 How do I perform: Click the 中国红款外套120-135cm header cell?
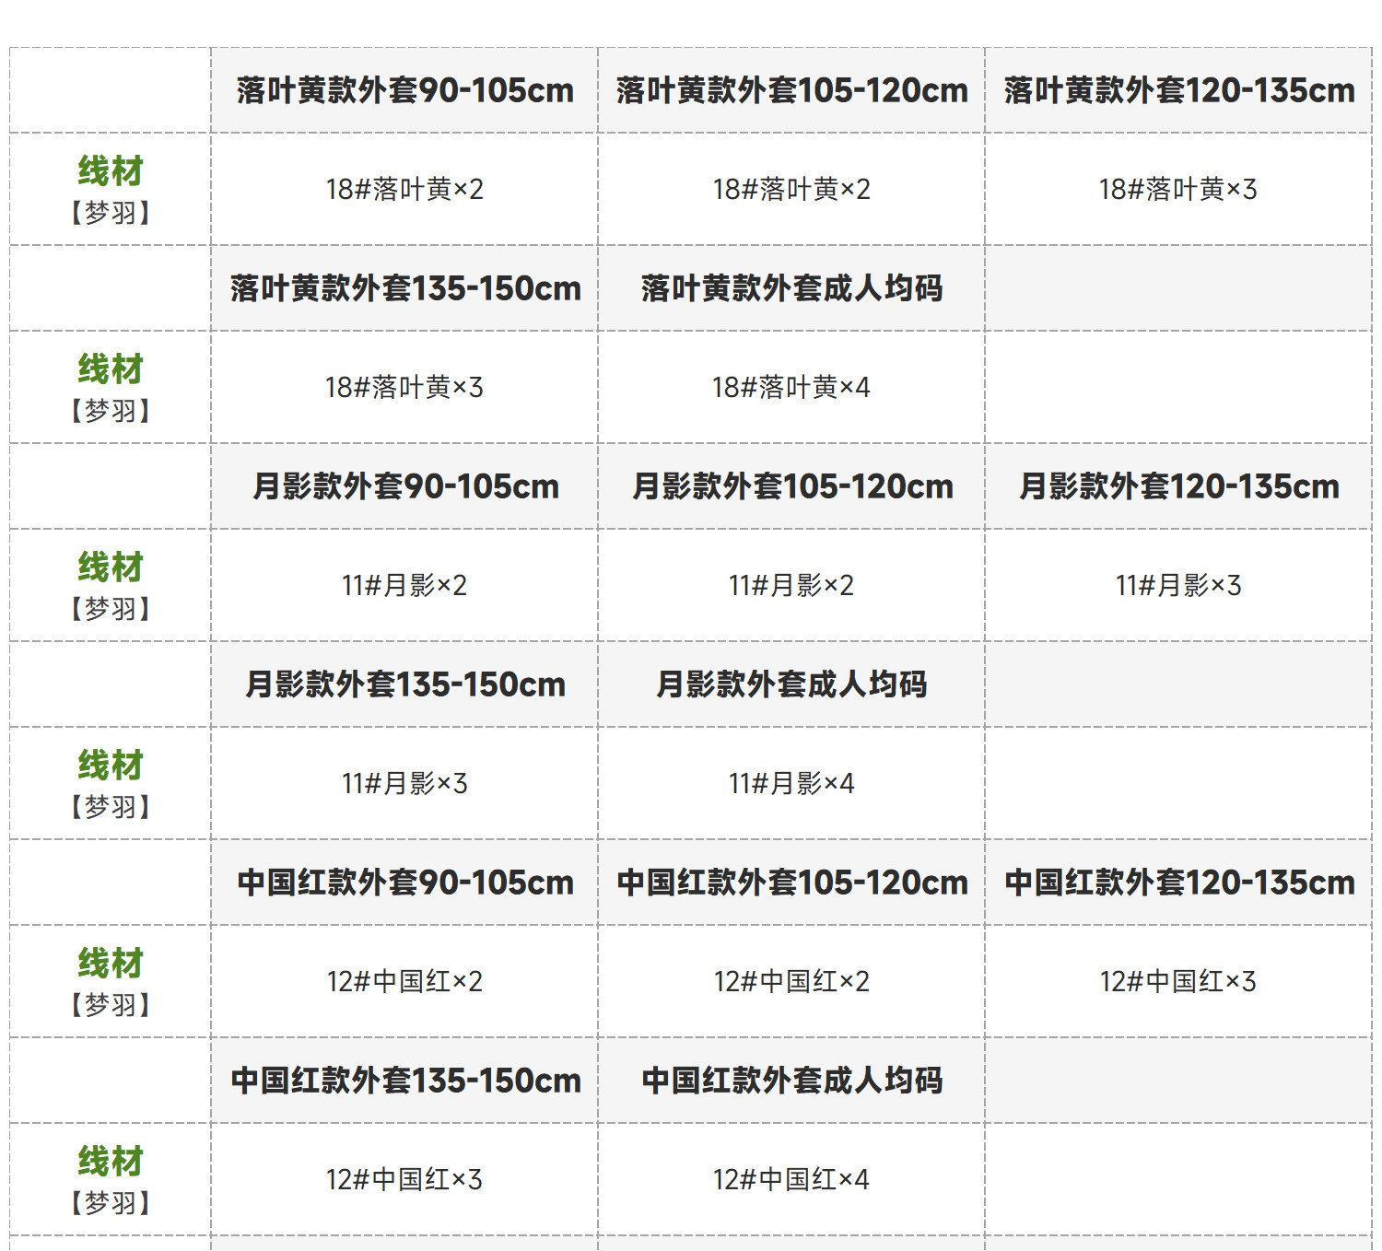1178,883
